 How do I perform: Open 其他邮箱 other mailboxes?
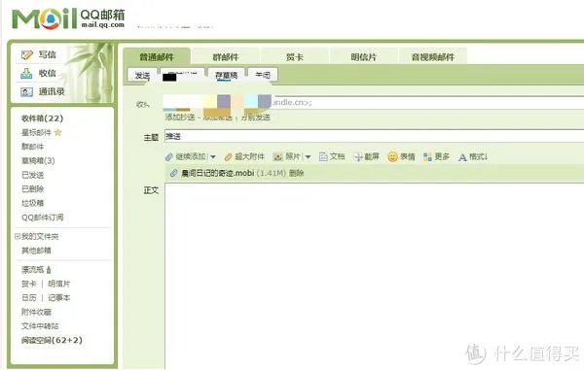[36, 251]
